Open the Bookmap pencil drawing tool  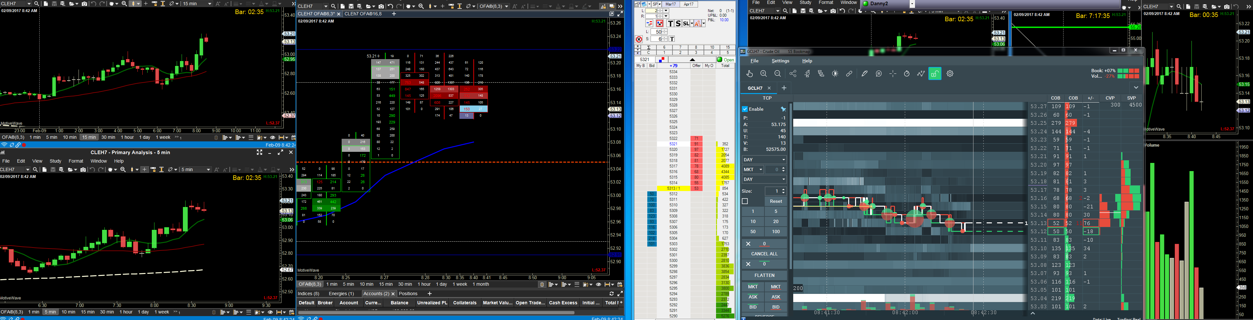864,74
